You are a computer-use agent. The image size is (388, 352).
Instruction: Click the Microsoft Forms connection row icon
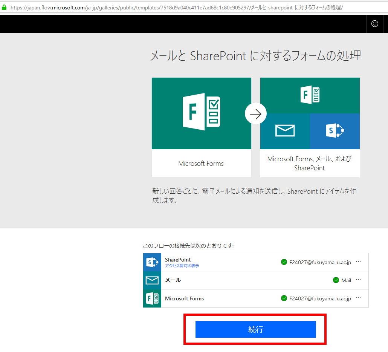[x=152, y=298]
